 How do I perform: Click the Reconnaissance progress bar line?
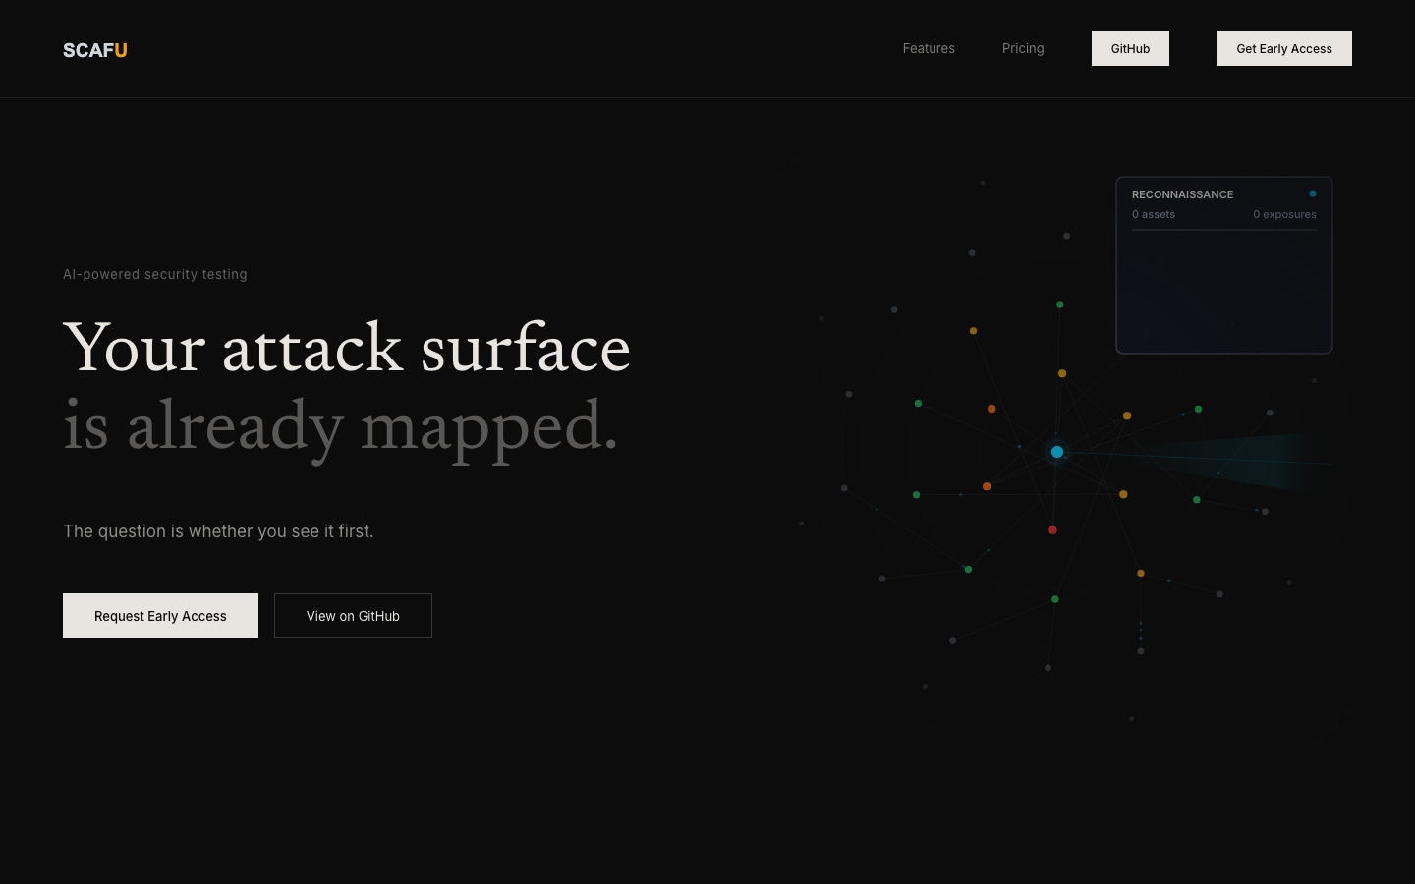click(1223, 230)
